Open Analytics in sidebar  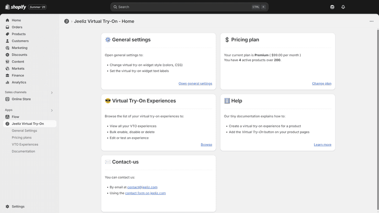tap(19, 82)
